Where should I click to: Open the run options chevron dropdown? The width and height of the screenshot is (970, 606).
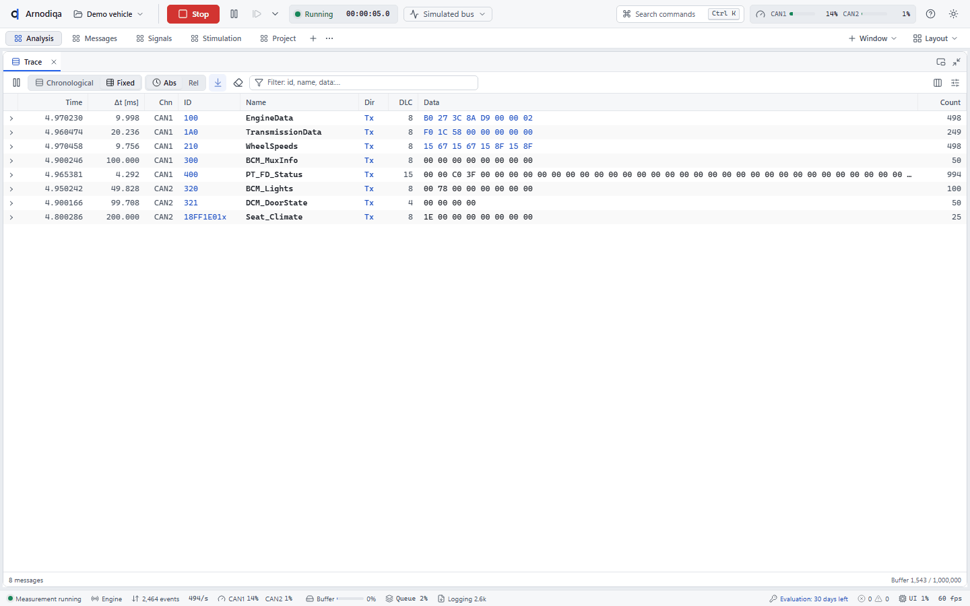coord(275,14)
